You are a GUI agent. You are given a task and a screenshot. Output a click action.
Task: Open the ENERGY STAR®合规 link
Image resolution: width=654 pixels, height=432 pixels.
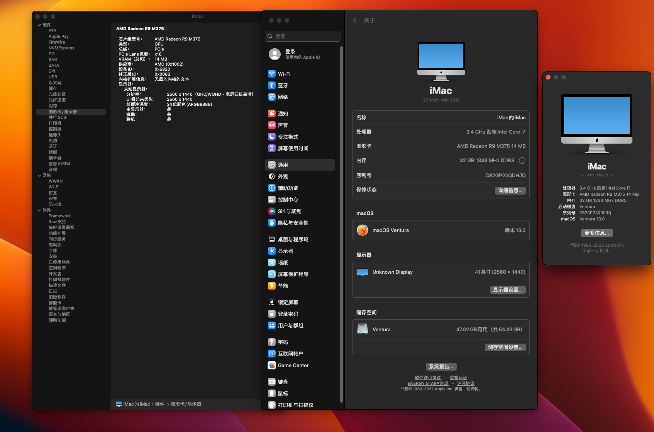tap(428, 383)
